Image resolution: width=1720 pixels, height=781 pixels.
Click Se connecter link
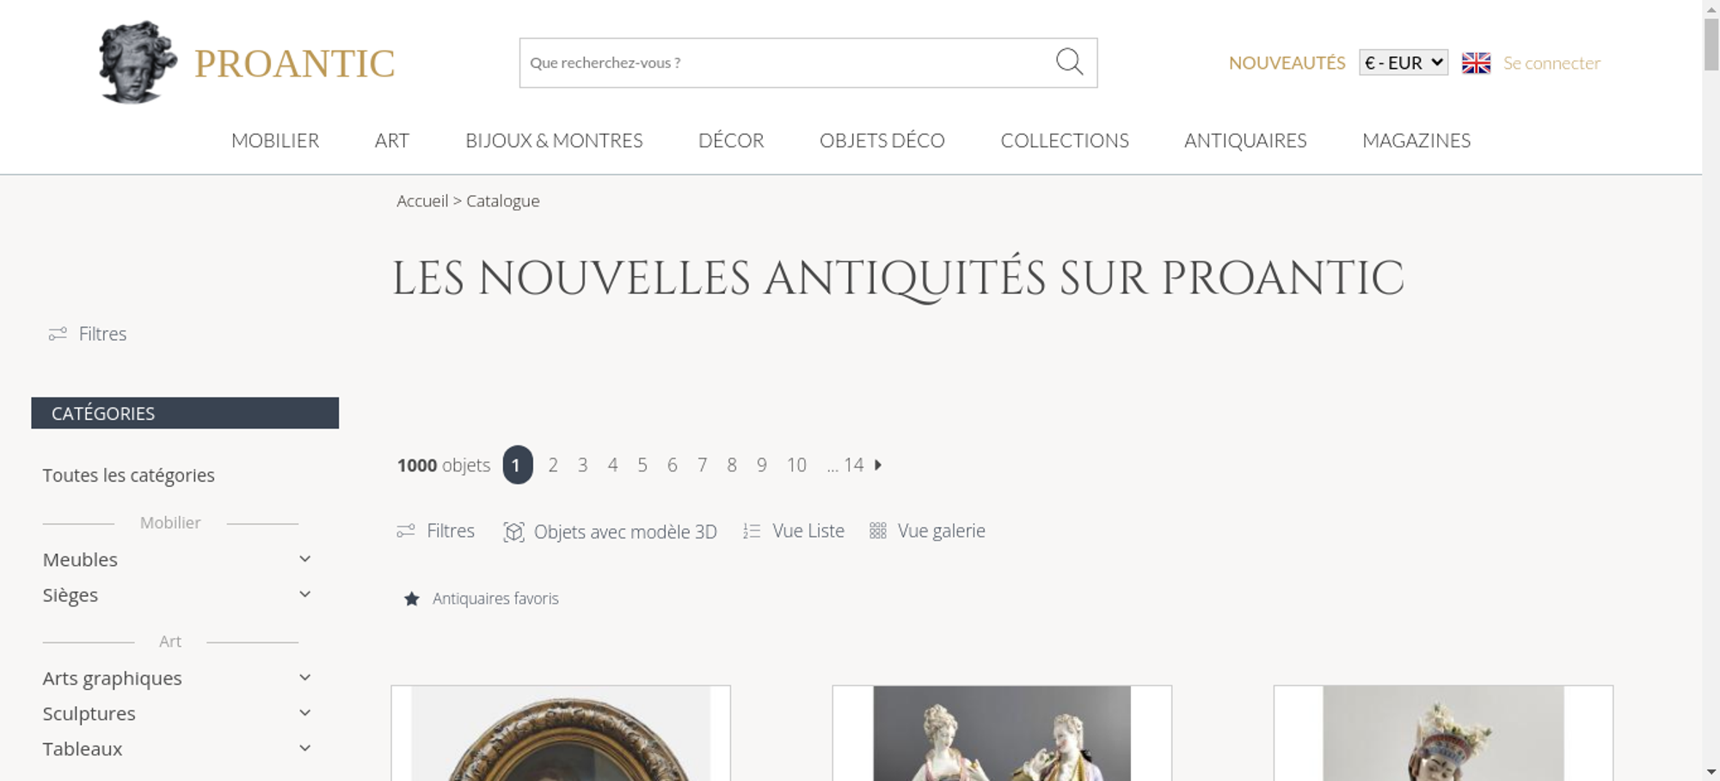tap(1551, 63)
